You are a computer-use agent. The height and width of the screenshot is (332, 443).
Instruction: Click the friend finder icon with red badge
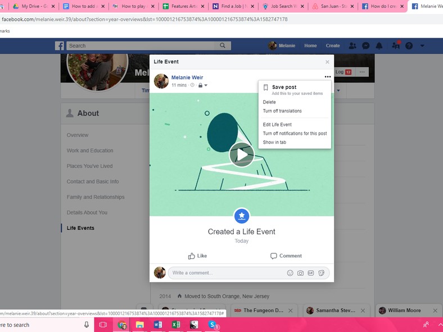coord(396,45)
